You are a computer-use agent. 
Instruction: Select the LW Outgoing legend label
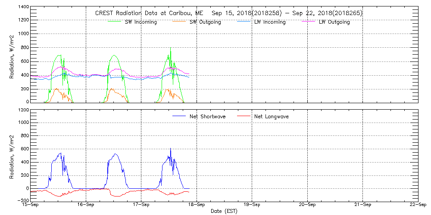click(x=334, y=22)
